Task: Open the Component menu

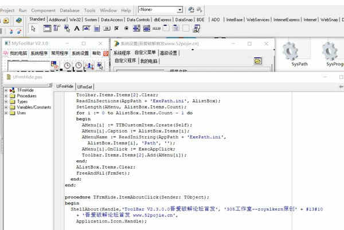Action: pyautogui.click(x=43, y=10)
